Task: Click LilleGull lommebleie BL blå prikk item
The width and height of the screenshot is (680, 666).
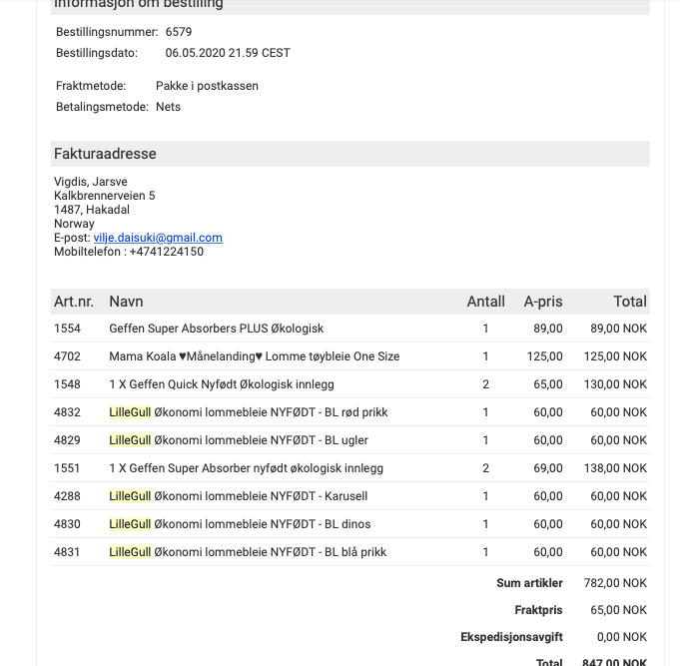Action: (248, 552)
